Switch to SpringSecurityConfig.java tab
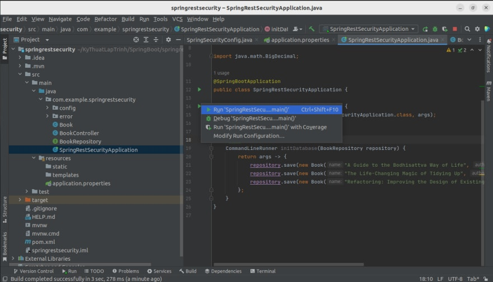 [219, 40]
